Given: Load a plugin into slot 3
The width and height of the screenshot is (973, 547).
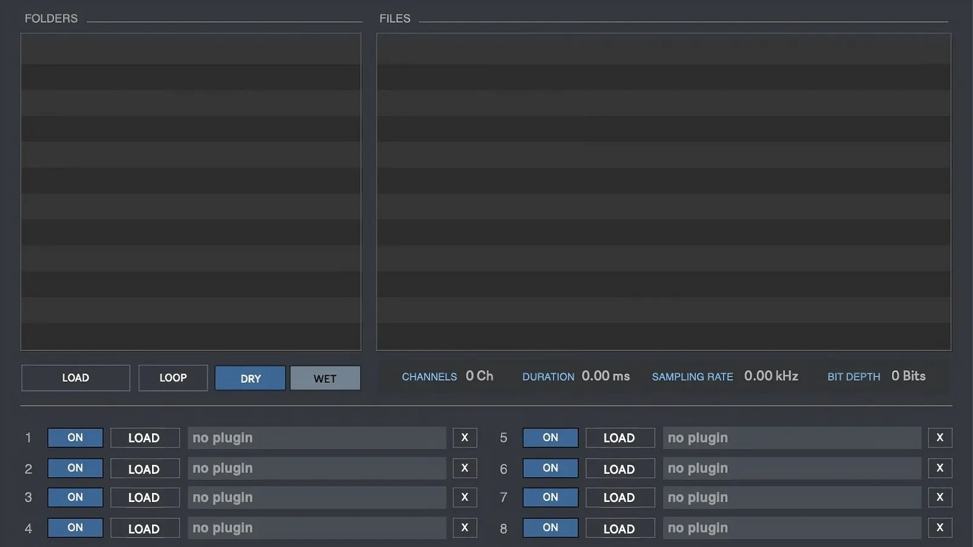Looking at the screenshot, I should coord(145,497).
